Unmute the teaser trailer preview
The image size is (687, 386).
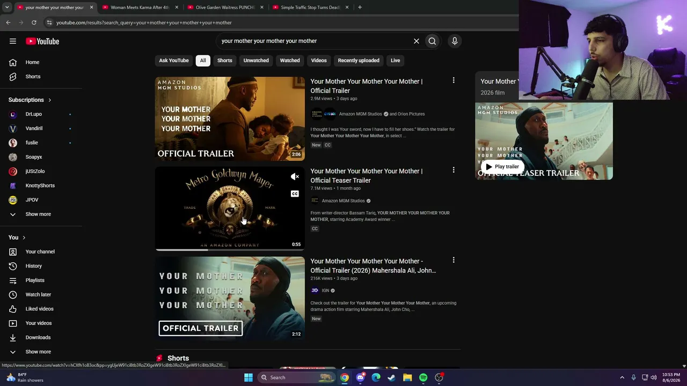(x=295, y=176)
